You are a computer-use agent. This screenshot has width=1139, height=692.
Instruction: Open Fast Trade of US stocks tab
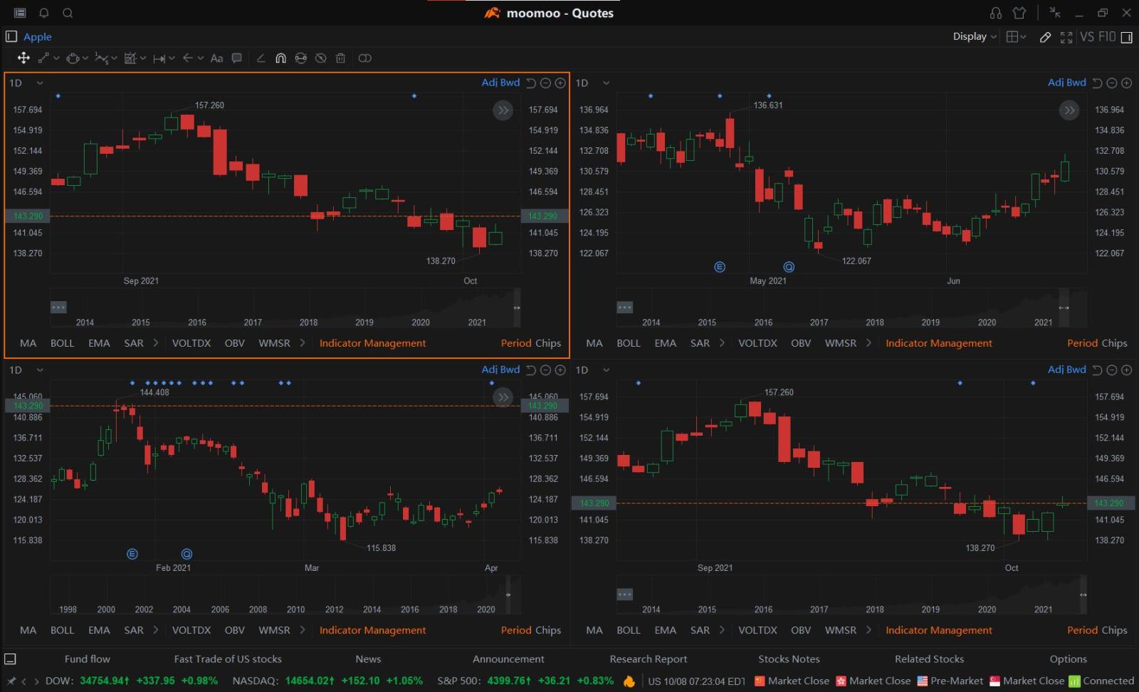228,659
